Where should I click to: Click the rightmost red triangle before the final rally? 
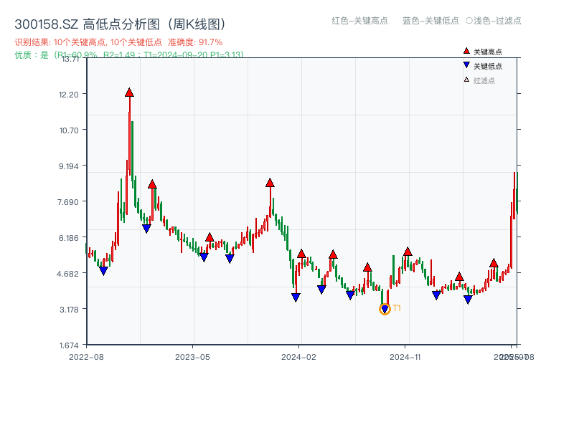(494, 263)
